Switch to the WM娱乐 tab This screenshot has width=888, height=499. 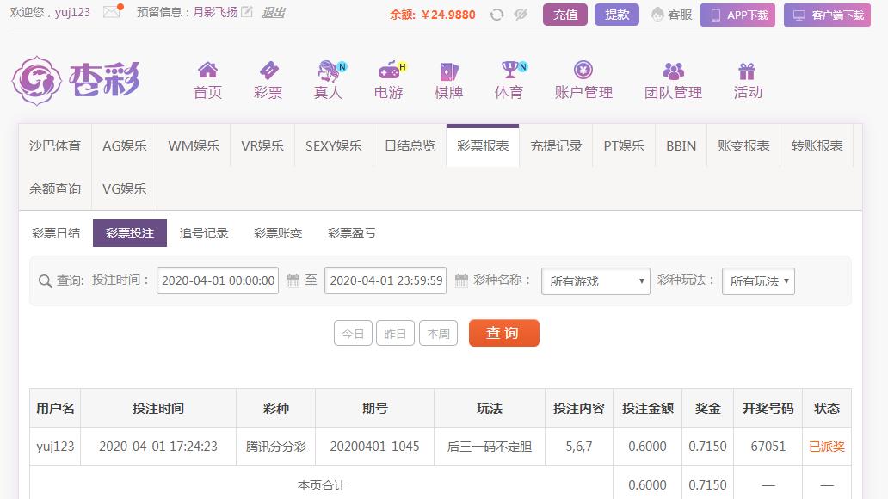click(x=194, y=145)
